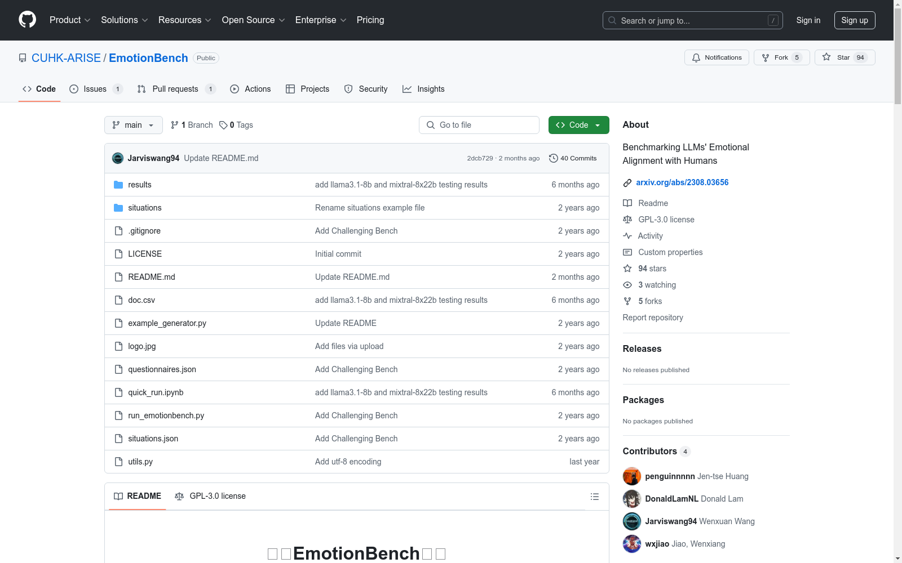Click the situations folder icon
The image size is (902, 563).
pyautogui.click(x=118, y=208)
